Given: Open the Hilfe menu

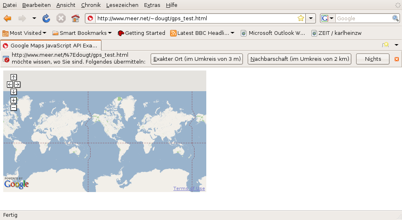Looking at the screenshot, I should [x=171, y=5].
